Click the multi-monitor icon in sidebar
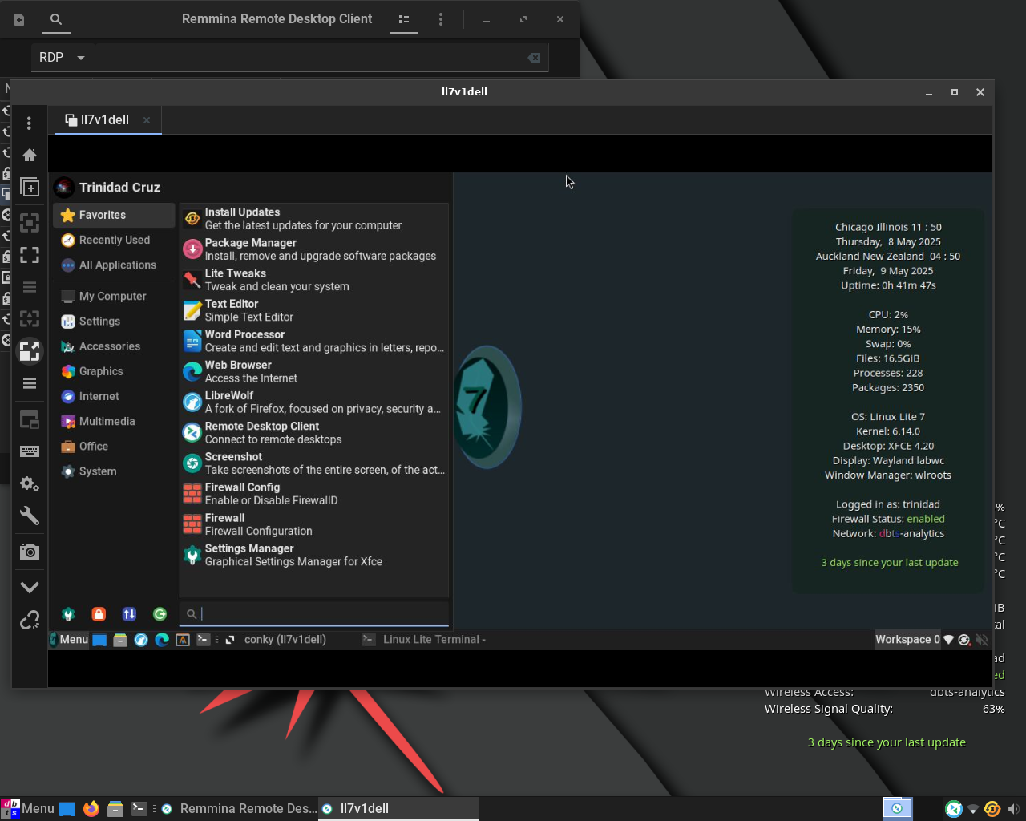 [x=30, y=419]
